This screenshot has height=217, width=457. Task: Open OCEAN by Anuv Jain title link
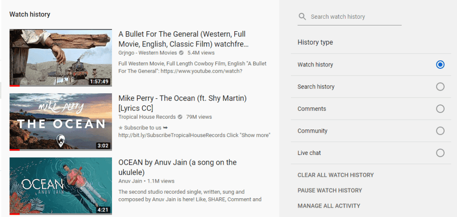point(177,167)
